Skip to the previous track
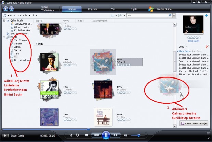The image size is (212, 142). [x=96, y=135]
